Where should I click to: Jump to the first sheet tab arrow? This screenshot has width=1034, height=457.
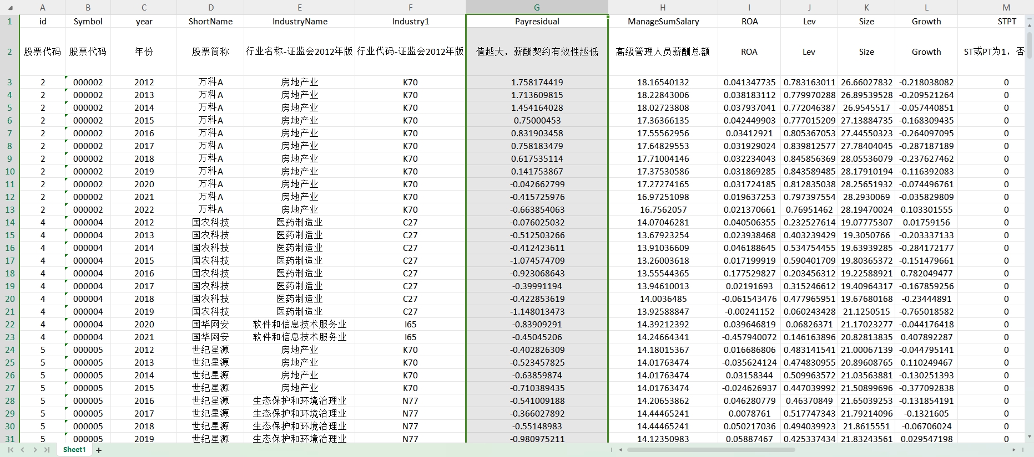pos(11,450)
